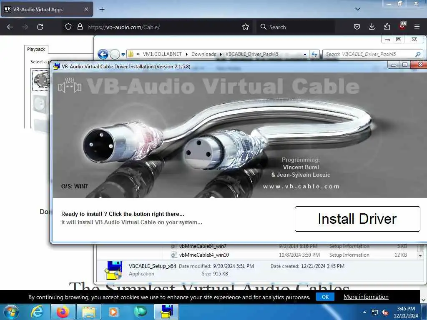Open green orb taskbar app
Screen dimensions: 427x320
tap(140, 312)
